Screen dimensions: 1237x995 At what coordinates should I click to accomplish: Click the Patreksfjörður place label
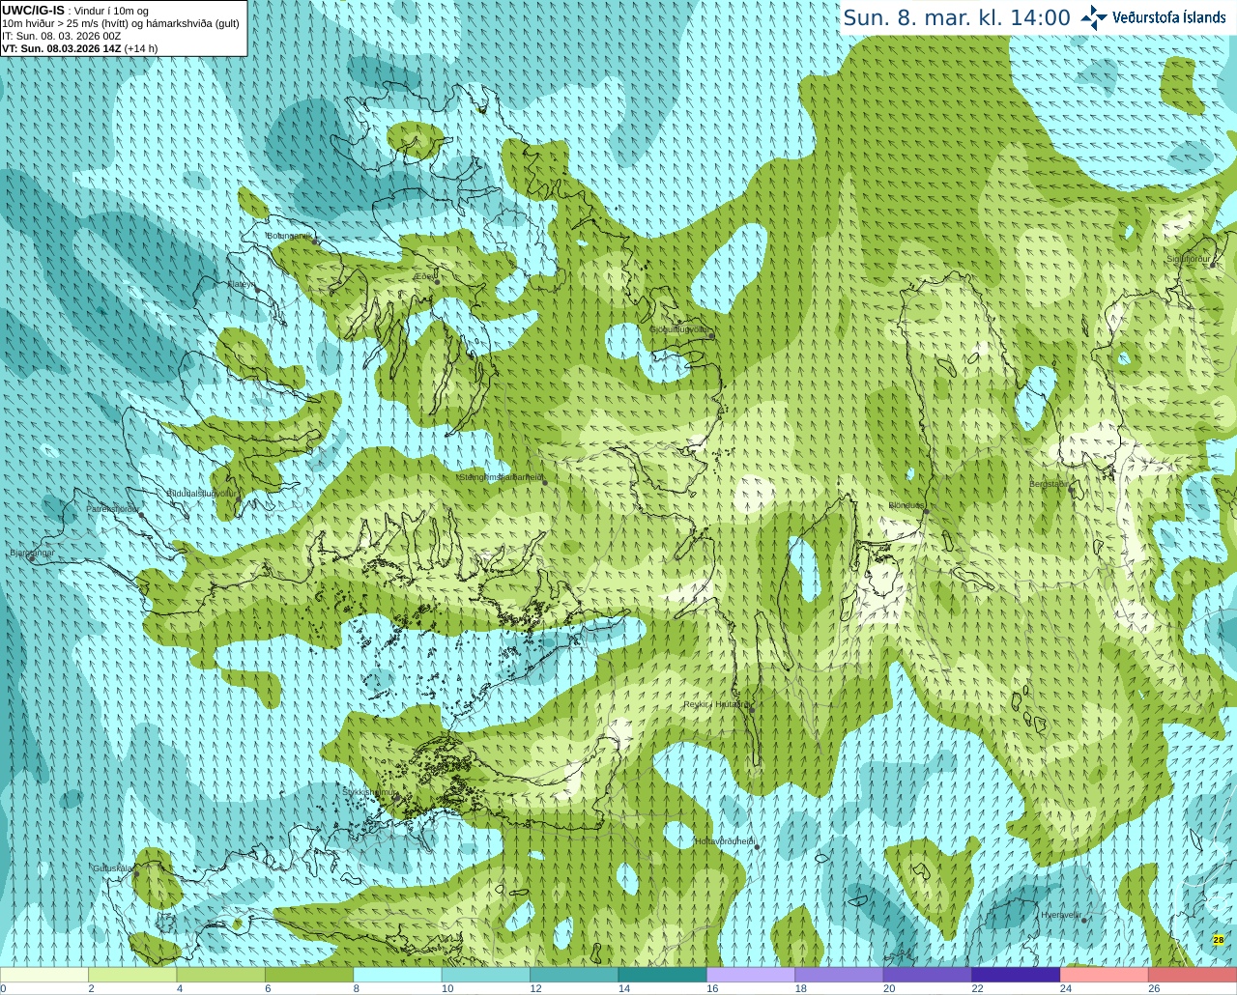tap(112, 508)
